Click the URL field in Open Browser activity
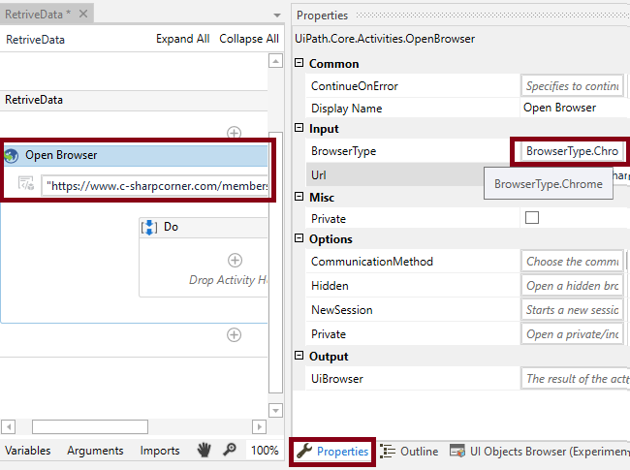This screenshot has height=470, width=630. point(155,186)
